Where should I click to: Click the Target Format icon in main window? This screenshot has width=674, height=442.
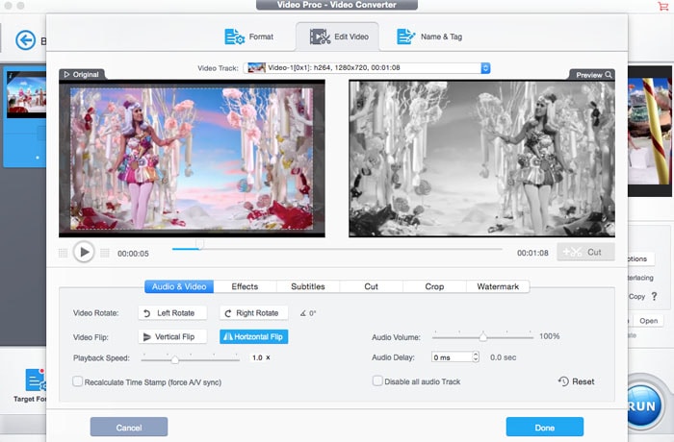pyautogui.click(x=36, y=380)
